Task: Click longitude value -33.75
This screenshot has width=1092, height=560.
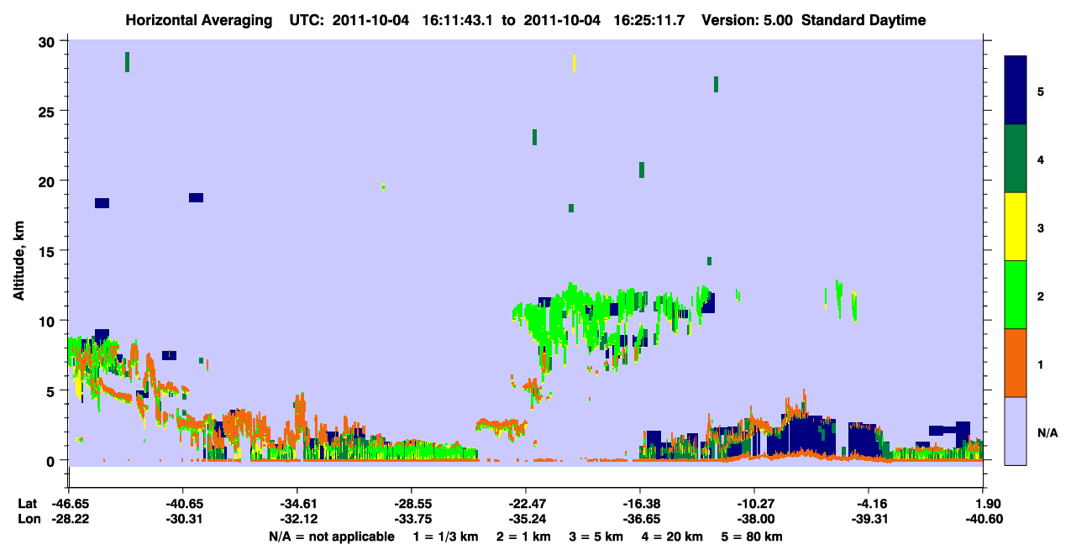Action: coord(412,519)
